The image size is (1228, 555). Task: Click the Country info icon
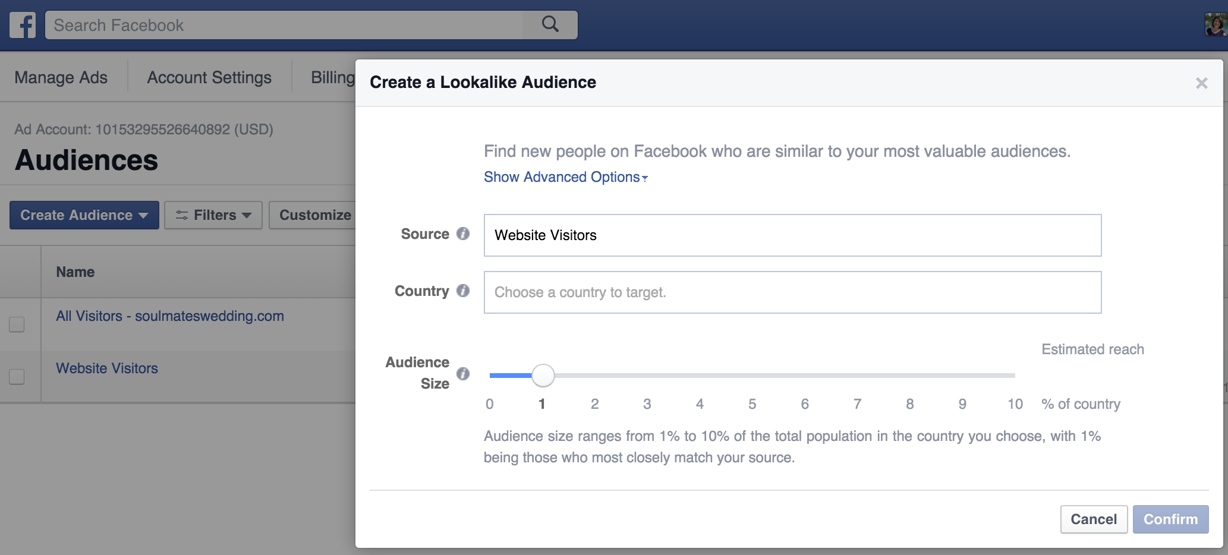point(463,291)
